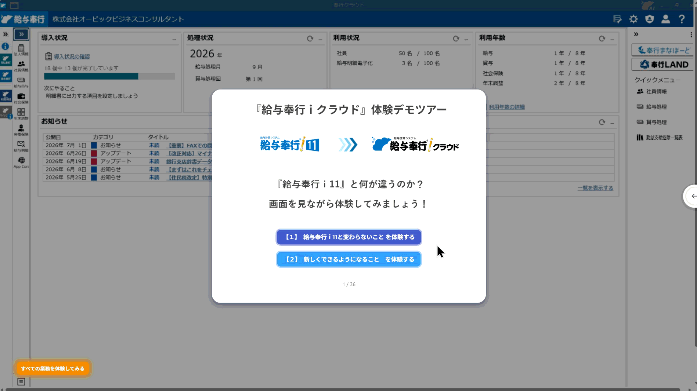Open quick menu 賞与処理
This screenshot has height=391, width=697.
pyautogui.click(x=652, y=122)
